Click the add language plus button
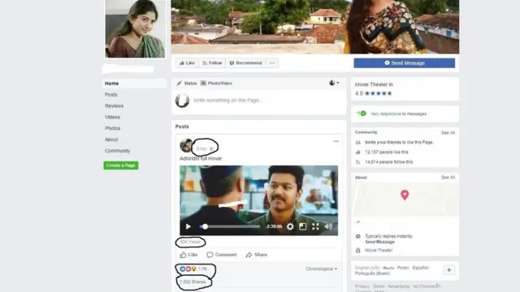 point(448,270)
